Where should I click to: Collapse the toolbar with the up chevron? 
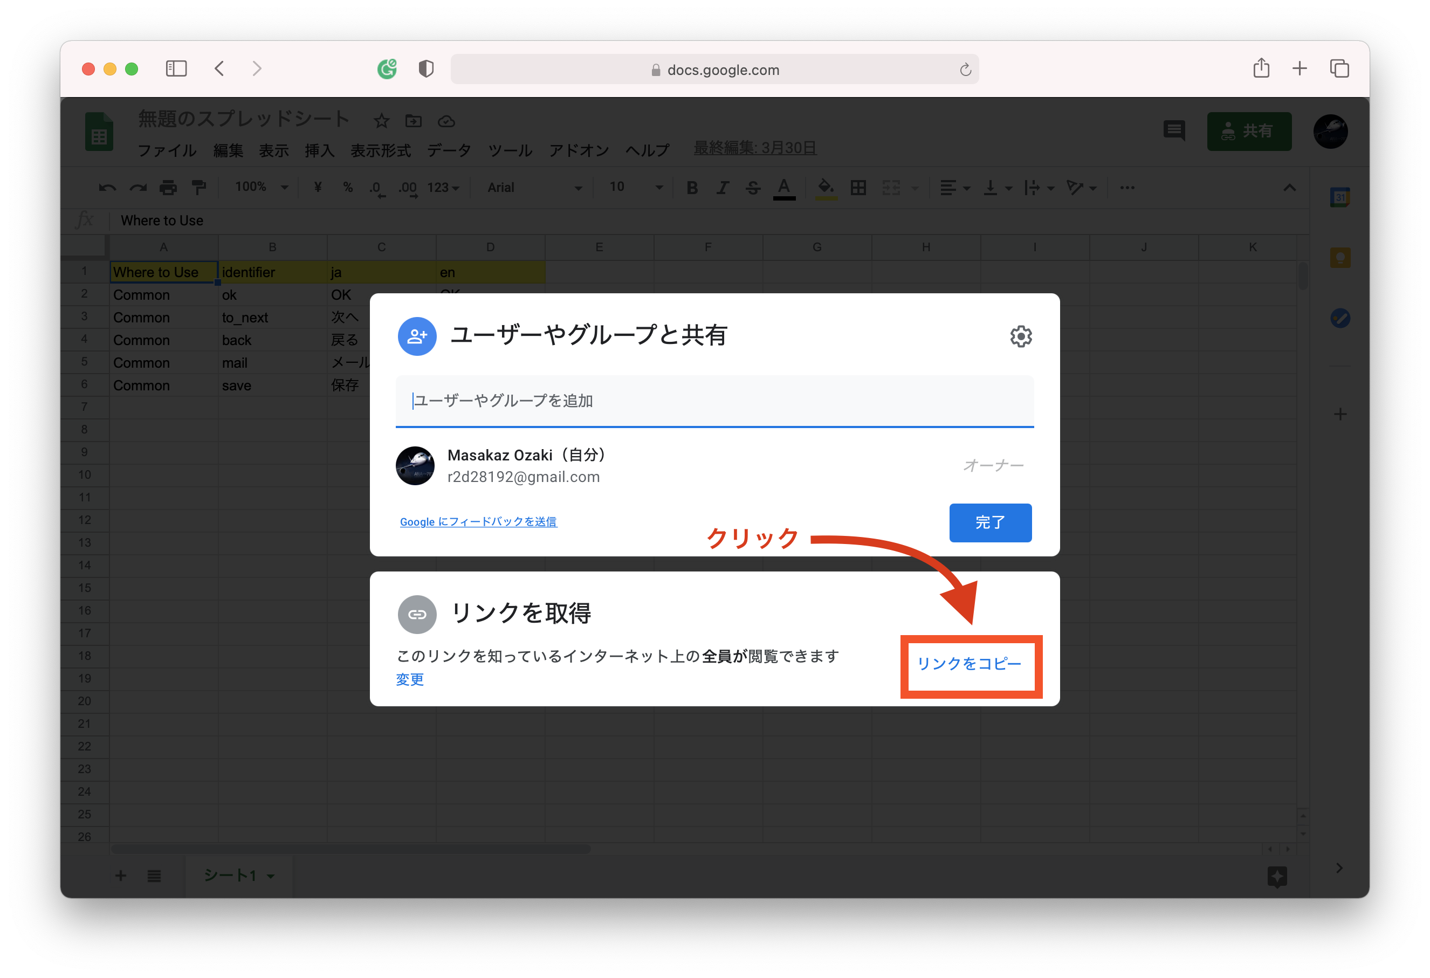click(x=1289, y=188)
